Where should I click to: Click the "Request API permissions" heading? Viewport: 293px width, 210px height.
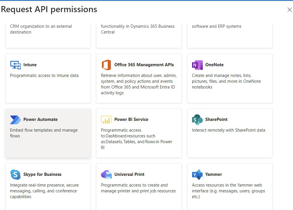pyautogui.click(x=49, y=9)
